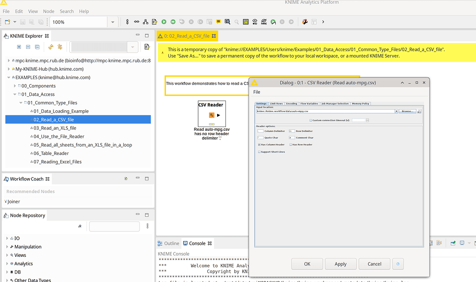Cancel all running nodes
The width and height of the screenshot is (476, 282).
200,21
